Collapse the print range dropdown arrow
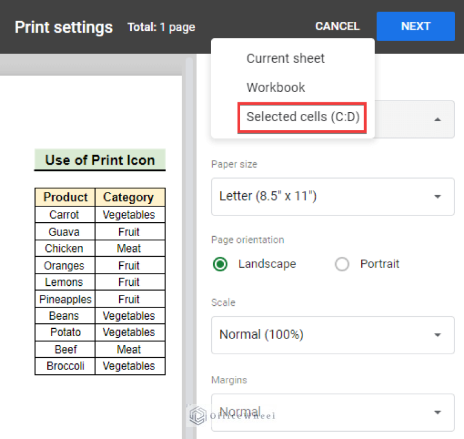The height and width of the screenshot is (439, 464). click(x=437, y=119)
